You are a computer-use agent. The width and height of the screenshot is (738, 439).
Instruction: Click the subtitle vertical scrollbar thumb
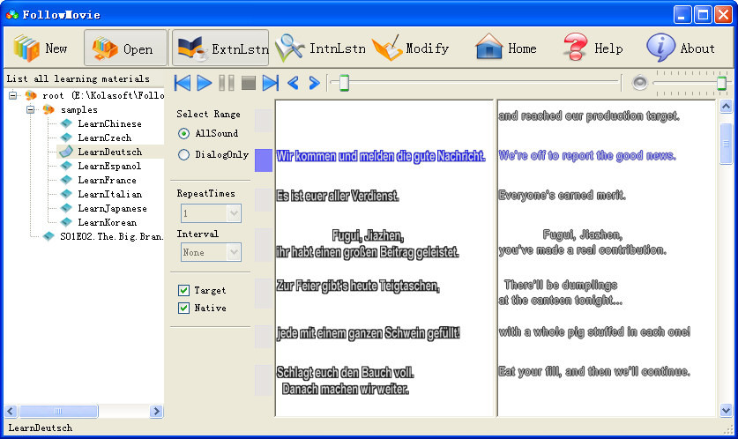tap(726, 143)
